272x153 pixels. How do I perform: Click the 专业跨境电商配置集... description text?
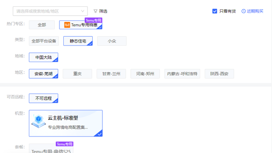point(68,127)
